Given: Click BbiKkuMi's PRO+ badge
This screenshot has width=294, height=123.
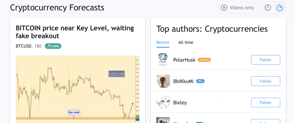Looking at the screenshot, I should pyautogui.click(x=200, y=81).
